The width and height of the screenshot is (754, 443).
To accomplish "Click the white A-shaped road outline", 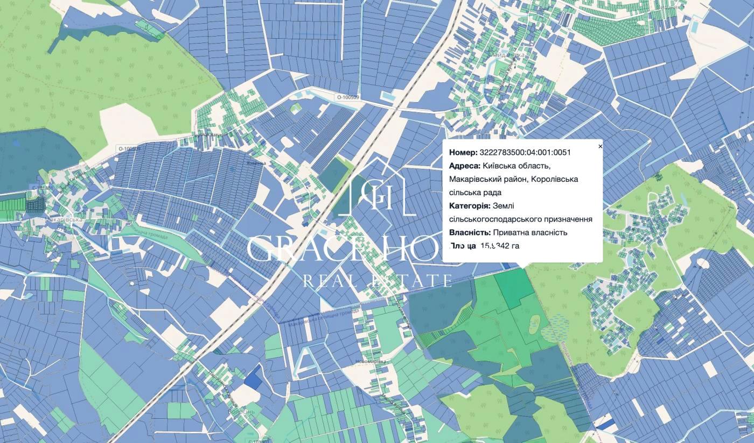I will (x=305, y=359).
